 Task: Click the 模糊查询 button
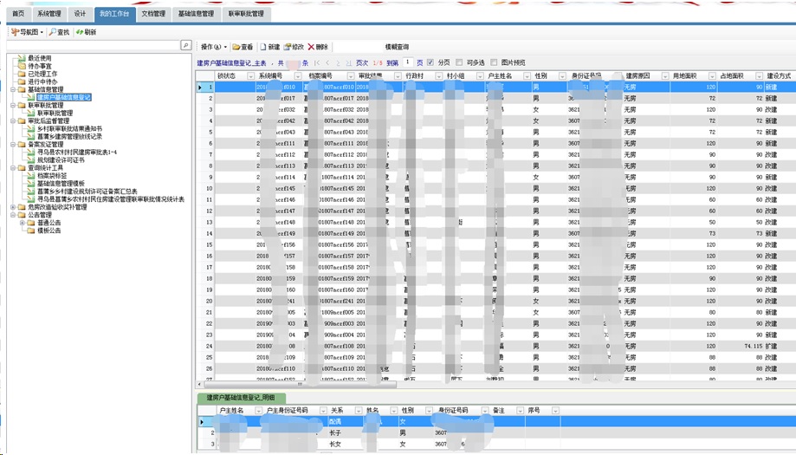(x=397, y=47)
